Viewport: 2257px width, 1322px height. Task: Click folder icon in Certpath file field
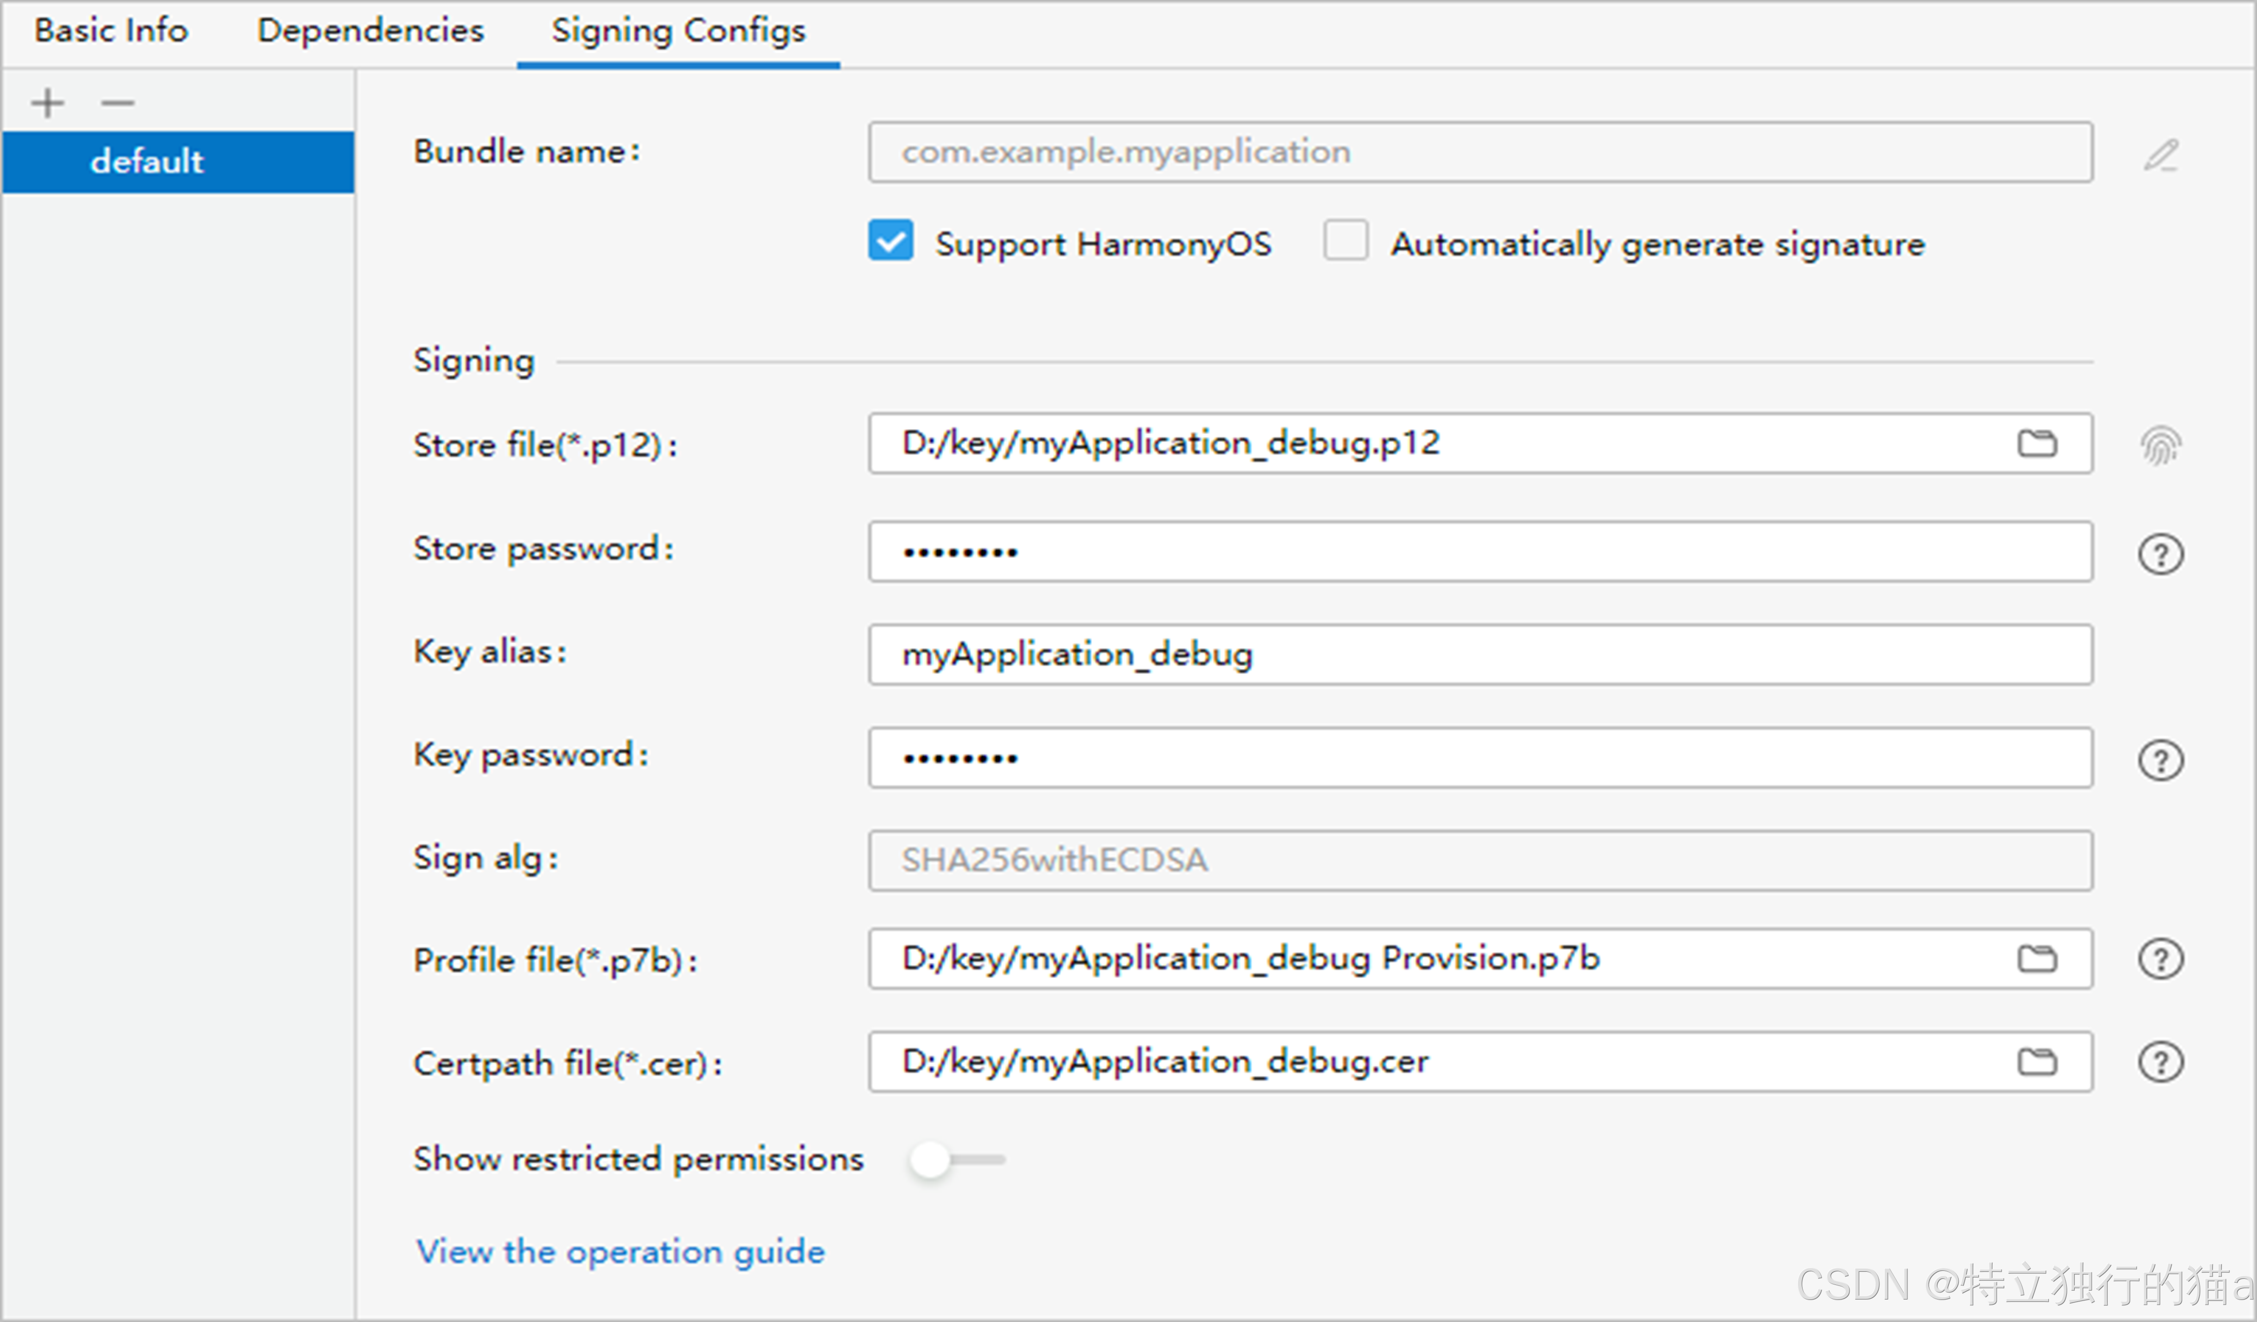pos(2037,1062)
